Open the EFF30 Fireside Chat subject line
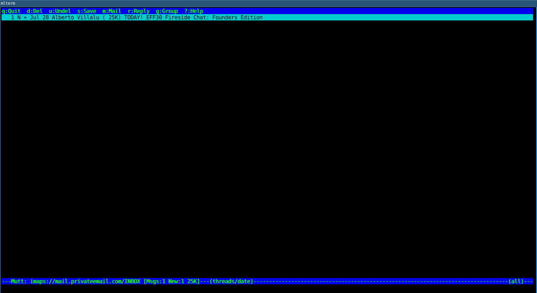 click(193, 17)
